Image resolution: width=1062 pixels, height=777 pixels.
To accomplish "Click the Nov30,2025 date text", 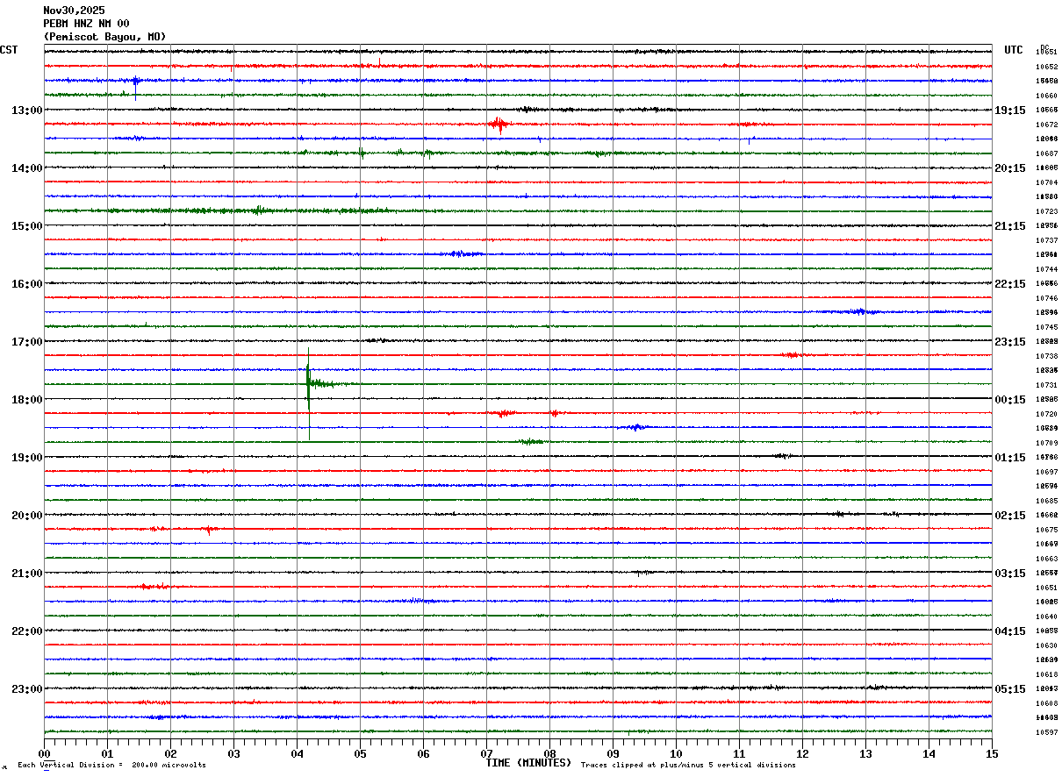I will coord(74,11).
